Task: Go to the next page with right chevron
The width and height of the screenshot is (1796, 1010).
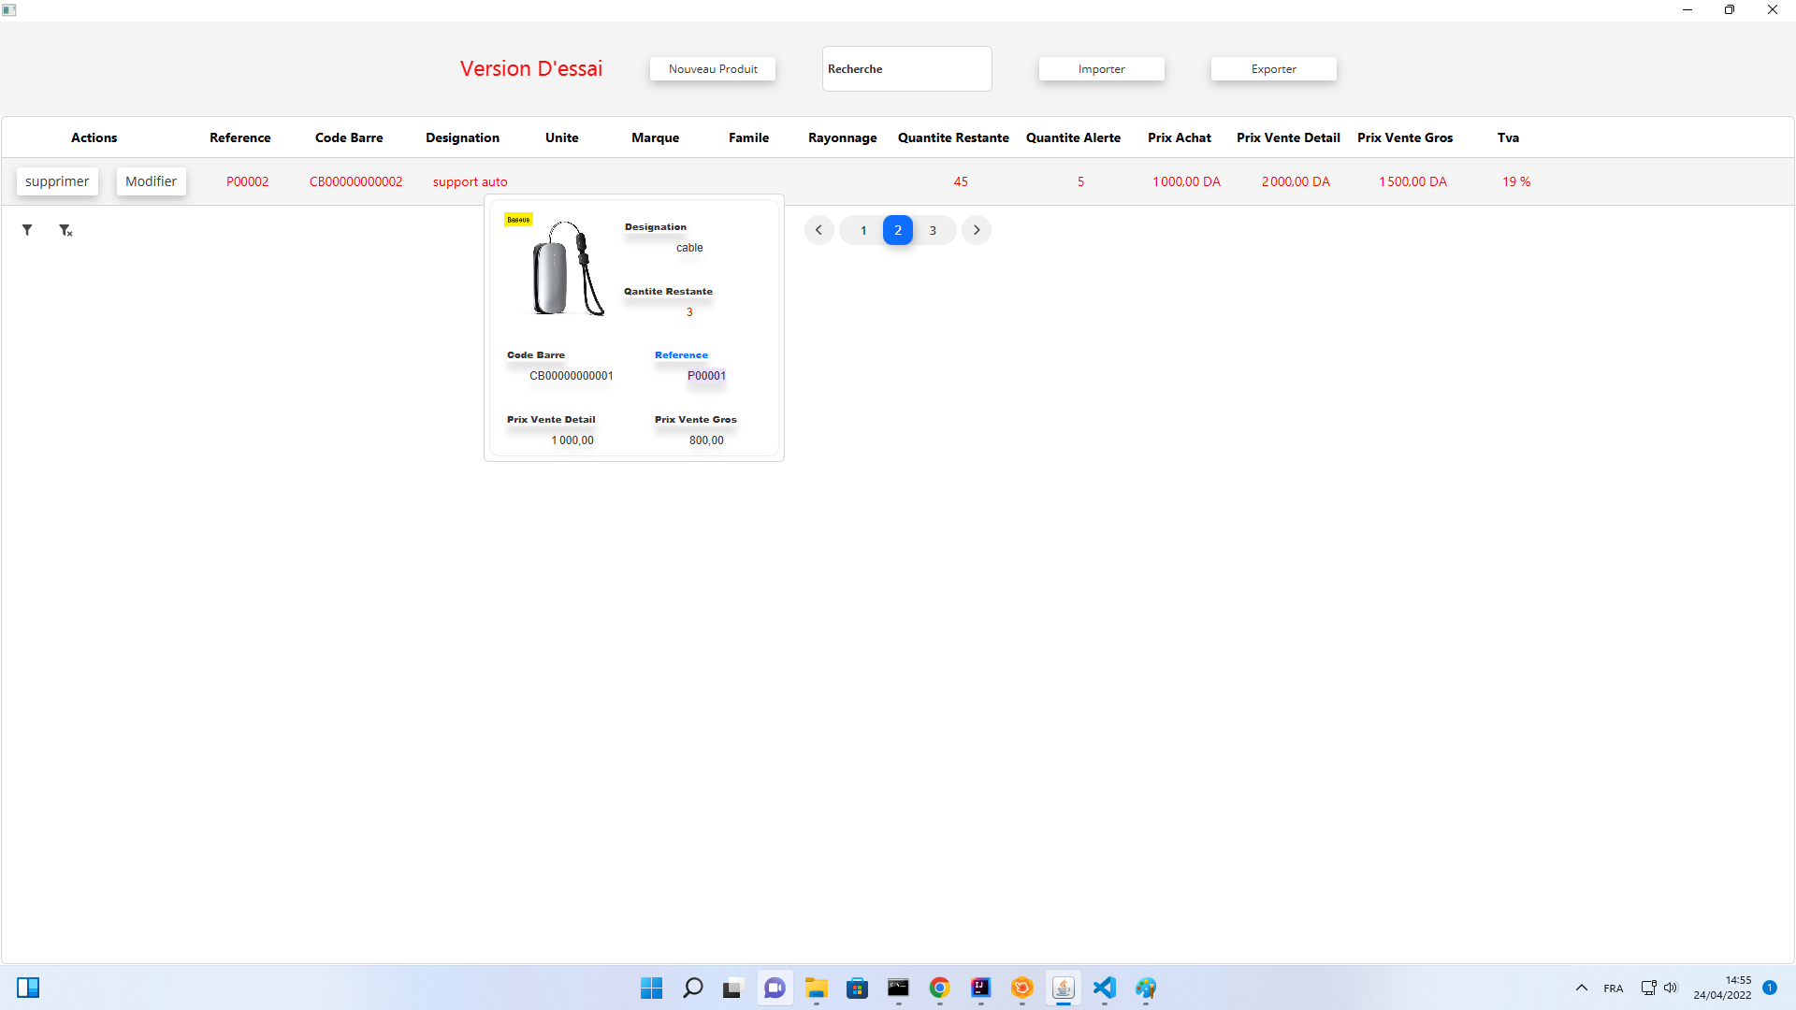Action: 977,230
